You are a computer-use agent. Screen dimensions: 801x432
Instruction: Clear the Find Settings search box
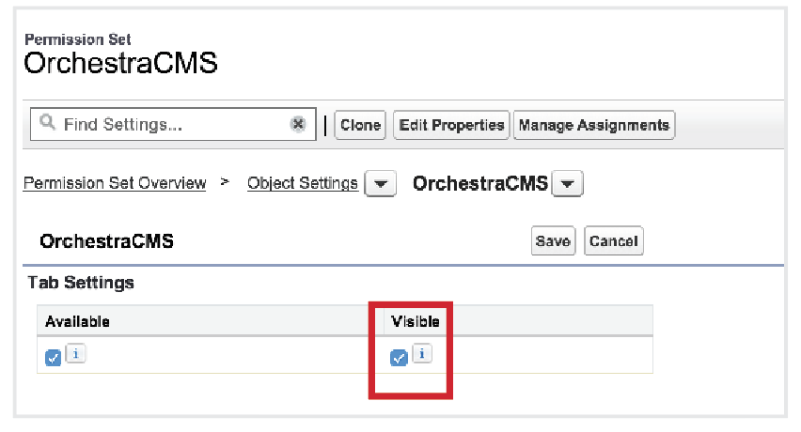point(298,125)
